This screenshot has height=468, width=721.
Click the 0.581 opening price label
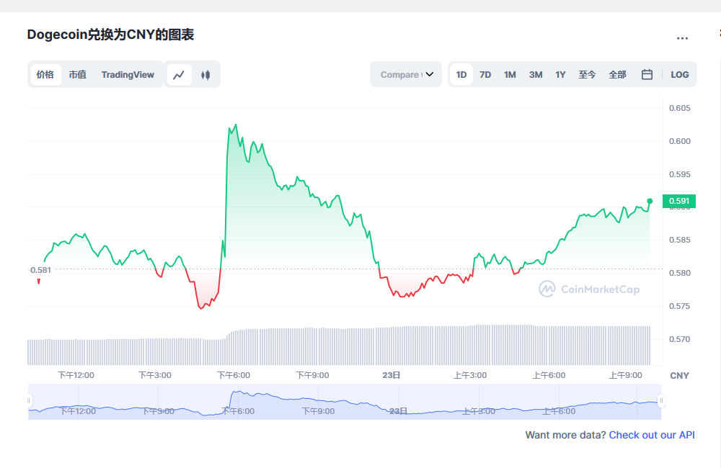point(40,270)
